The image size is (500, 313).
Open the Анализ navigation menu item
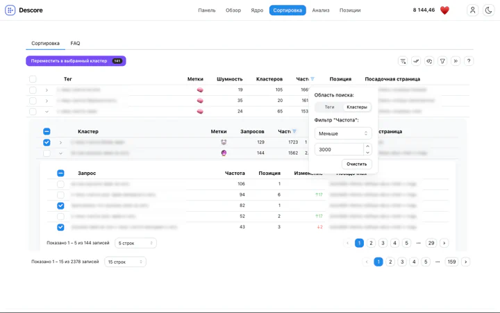tap(321, 10)
